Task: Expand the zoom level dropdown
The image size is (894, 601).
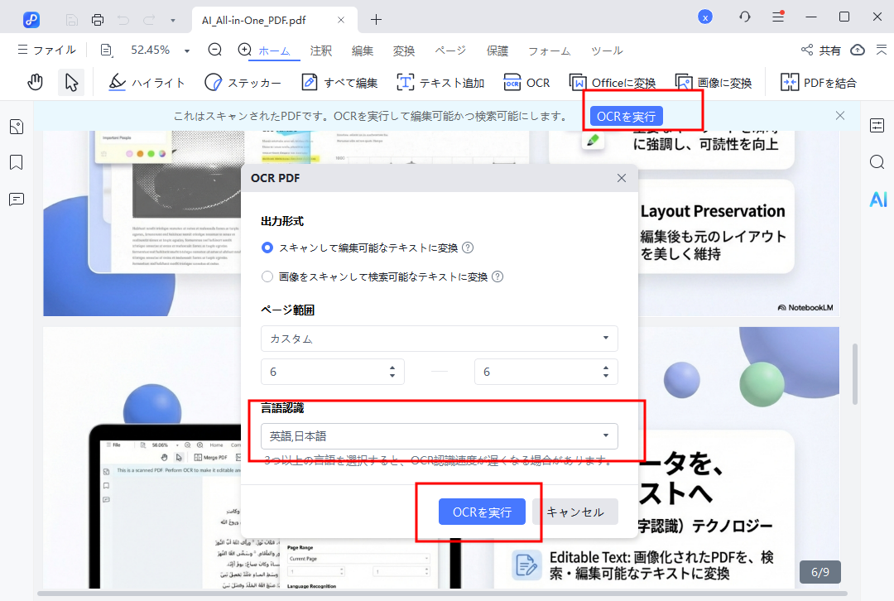Action: (x=188, y=50)
